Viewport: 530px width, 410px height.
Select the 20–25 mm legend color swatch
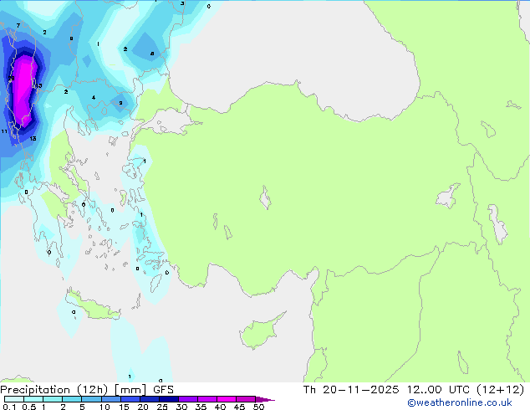(150, 399)
